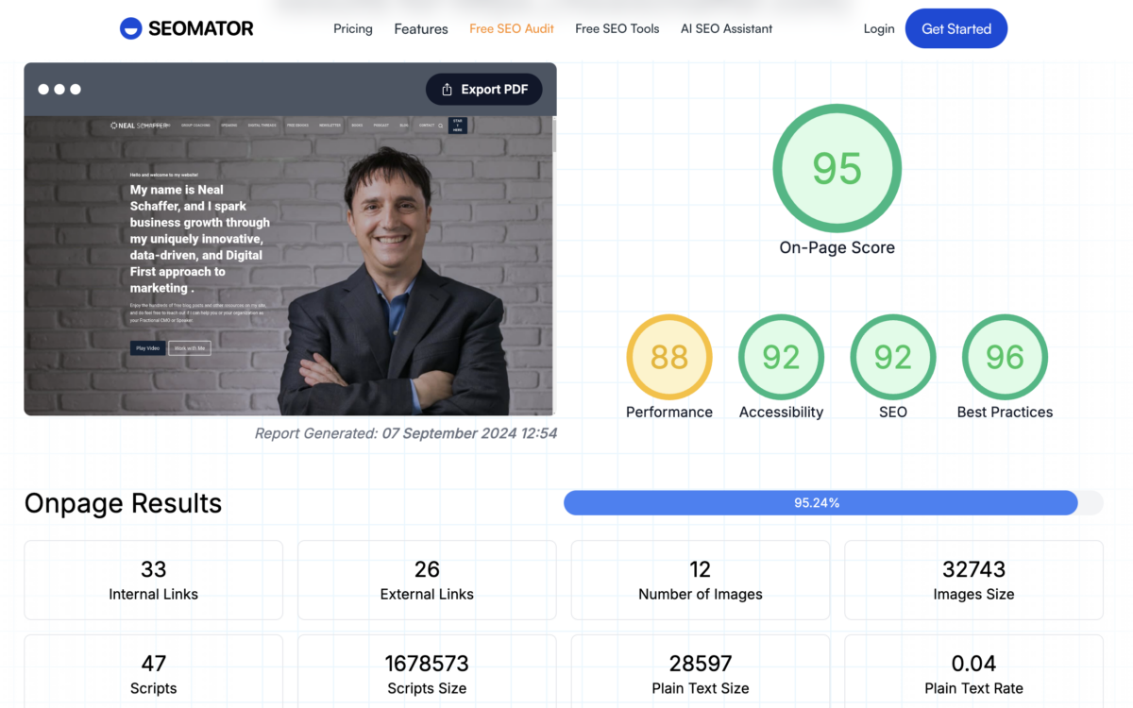The width and height of the screenshot is (1133, 708).
Task: Select the Accessibility score circle
Action: (x=781, y=357)
